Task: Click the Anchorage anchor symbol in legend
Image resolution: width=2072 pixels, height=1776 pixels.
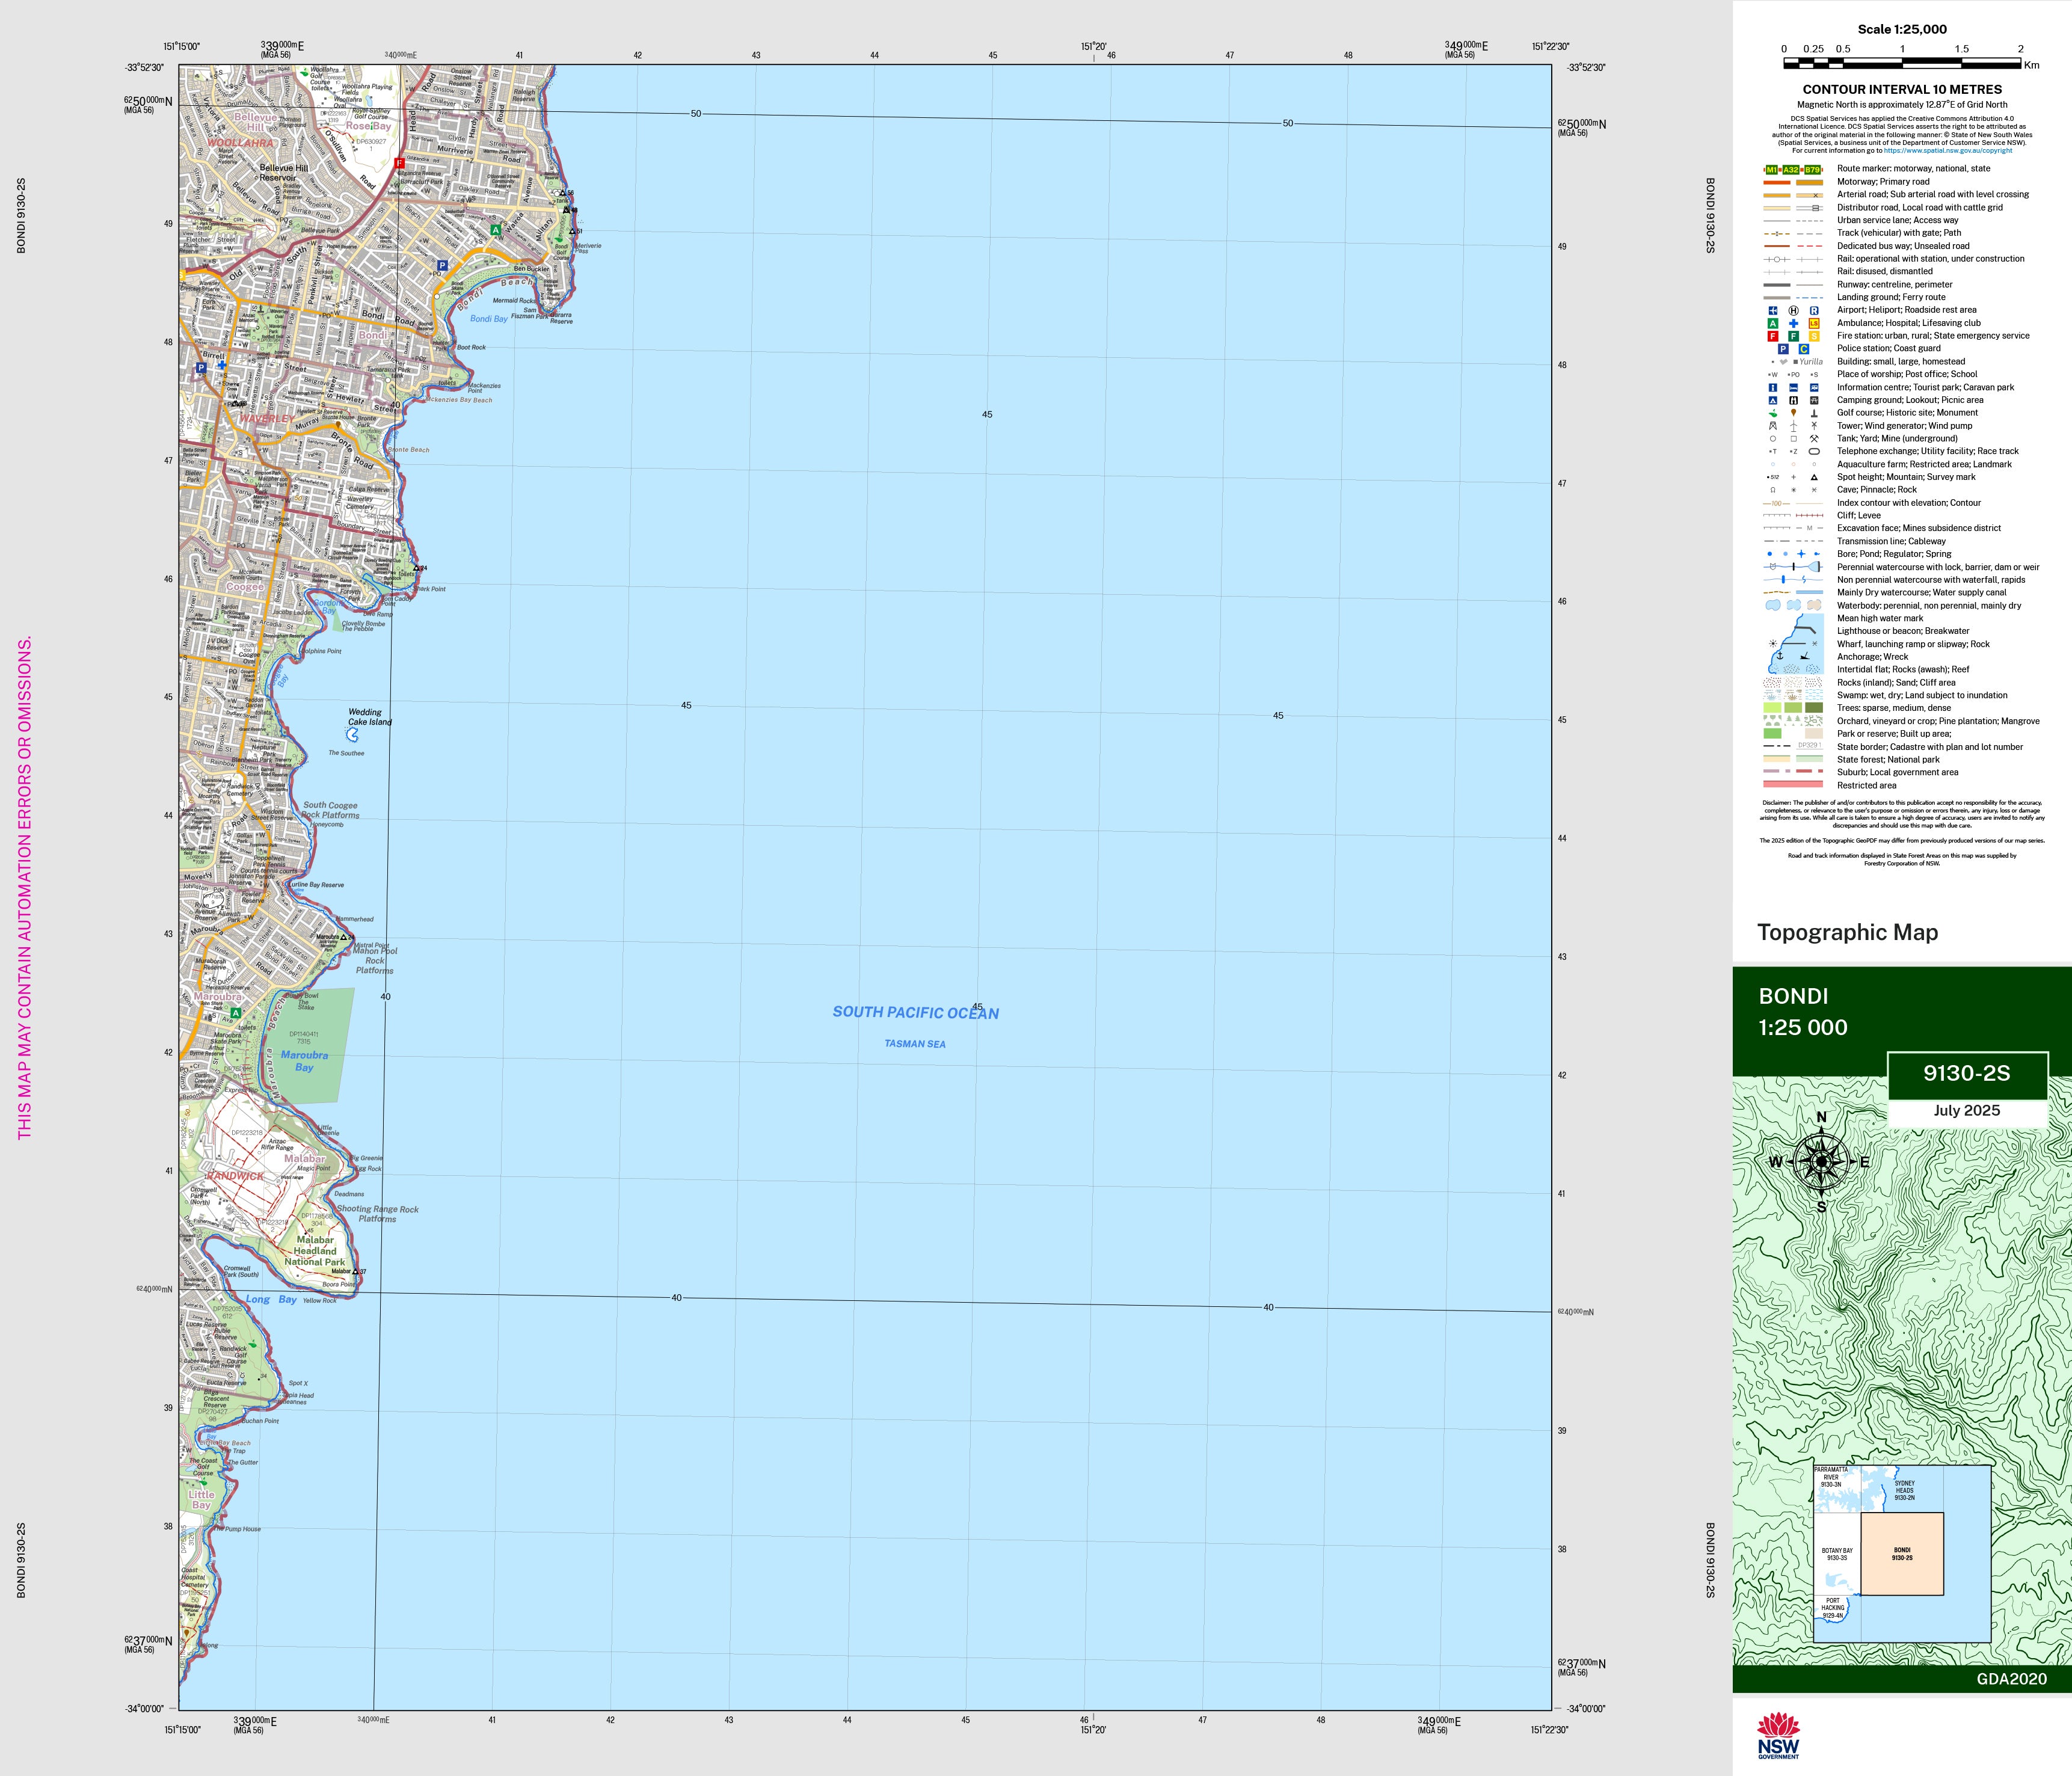Action: (1779, 655)
